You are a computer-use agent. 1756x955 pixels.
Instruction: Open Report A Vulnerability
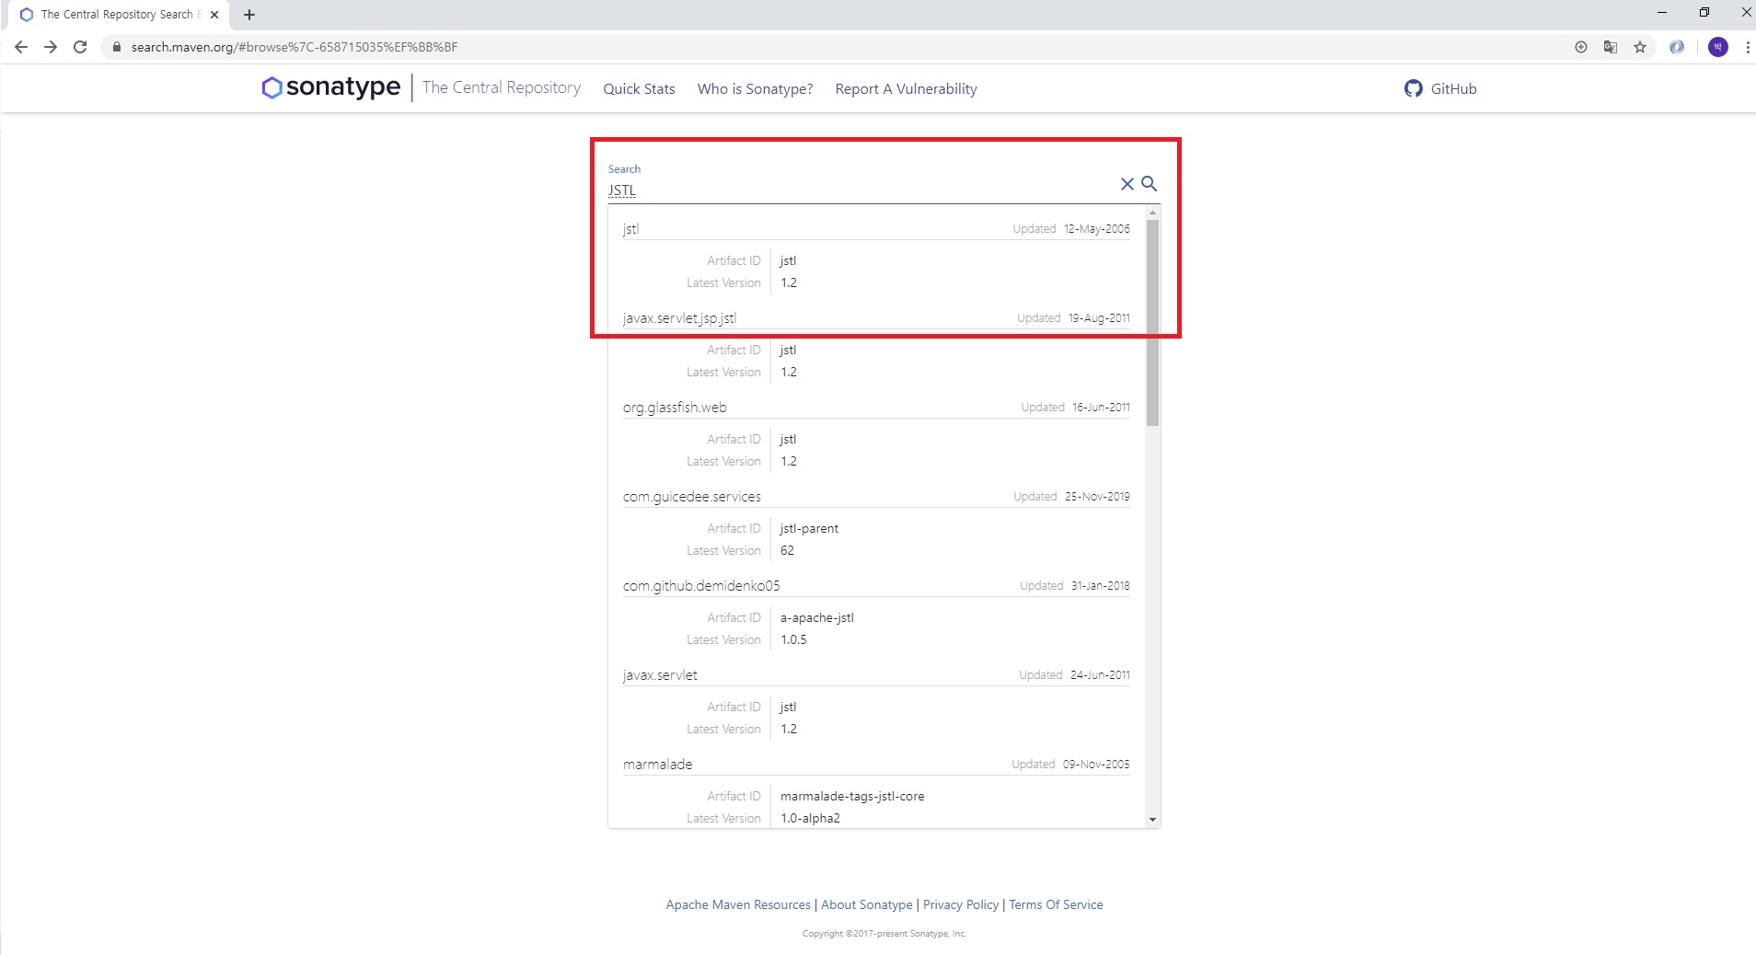pyautogui.click(x=906, y=89)
